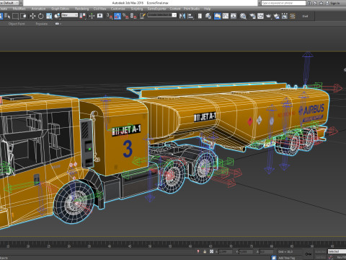The height and width of the screenshot is (260, 346).
Task: Toggle the Scene Explorer icon
Action: [x=200, y=16]
